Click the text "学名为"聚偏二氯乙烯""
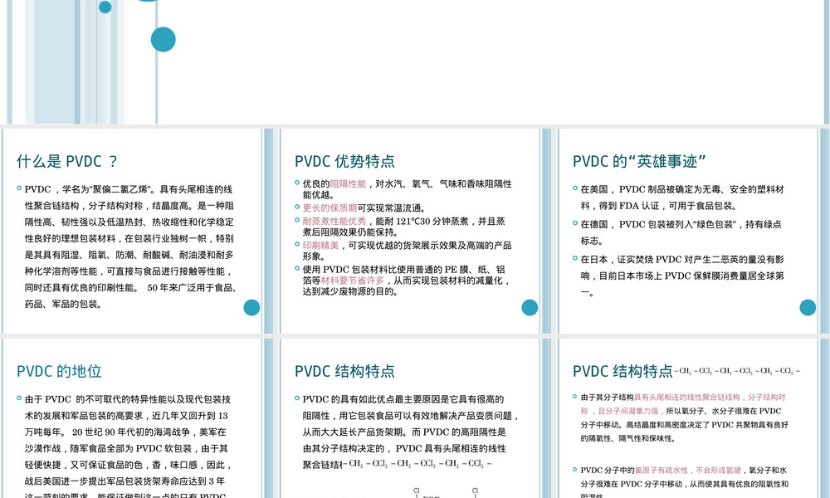Viewport: 830px width, 498px height. 109,189
